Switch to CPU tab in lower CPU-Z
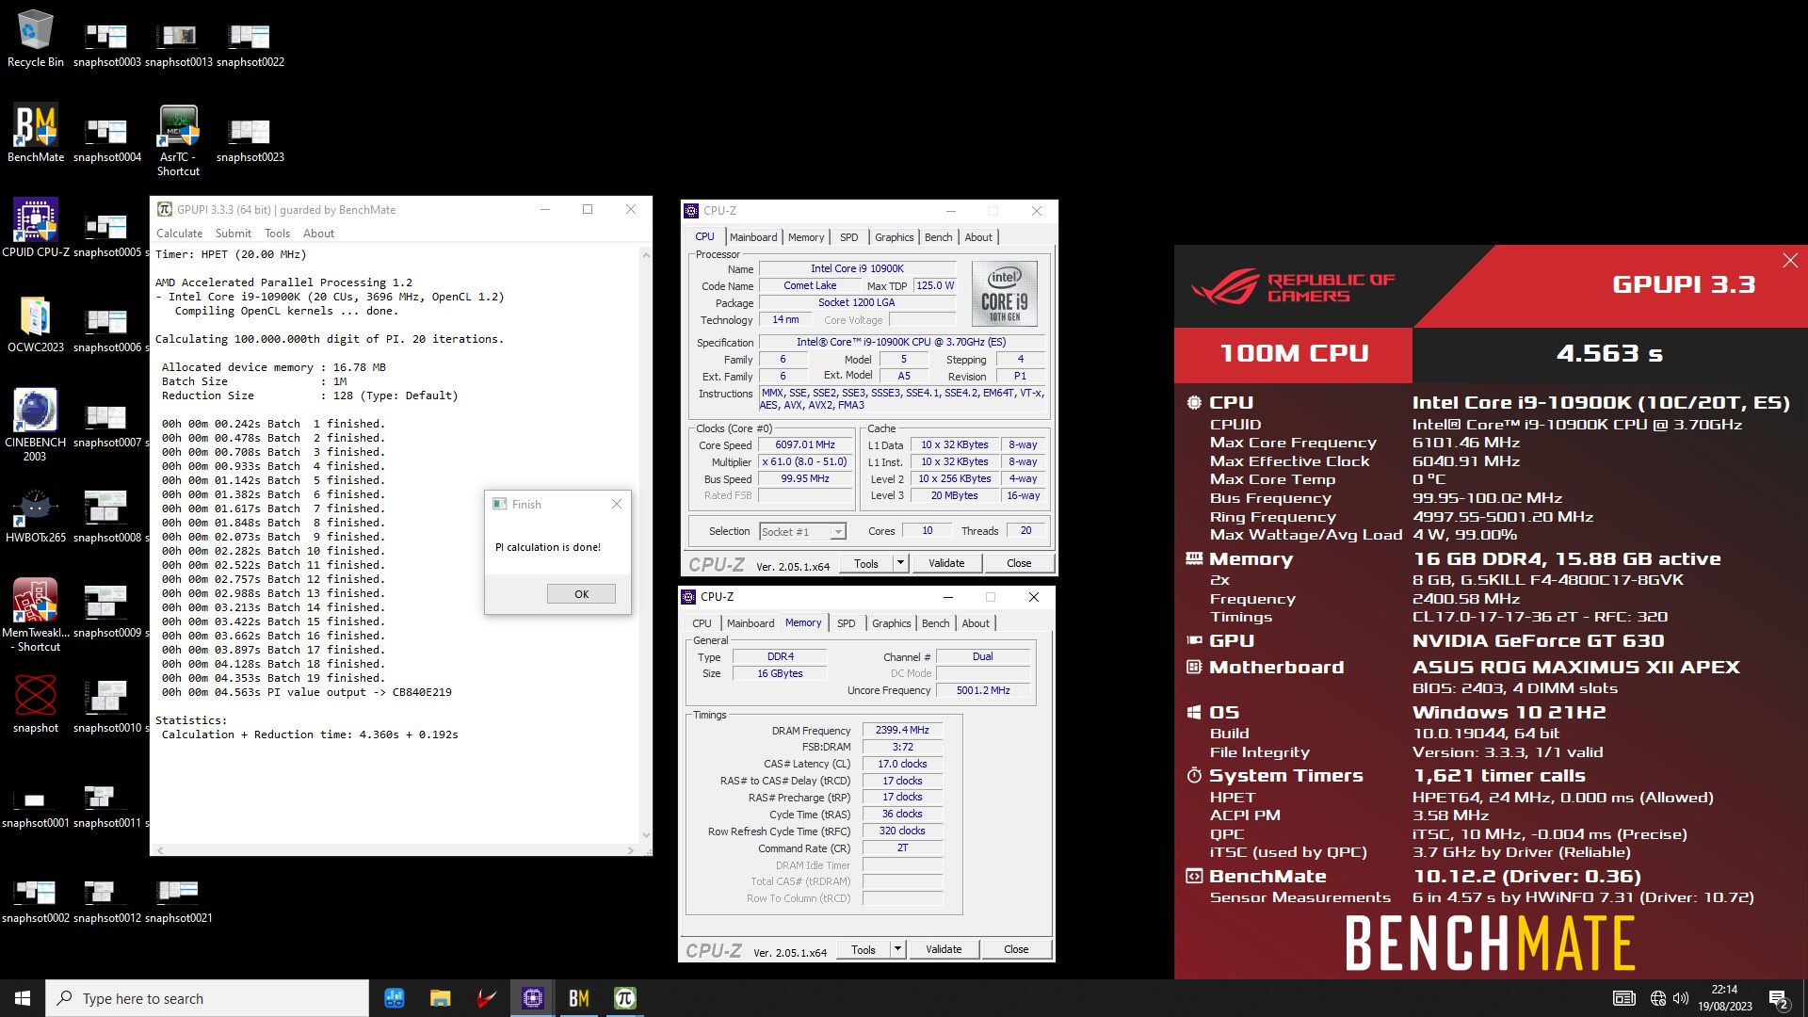This screenshot has width=1808, height=1017. (702, 623)
